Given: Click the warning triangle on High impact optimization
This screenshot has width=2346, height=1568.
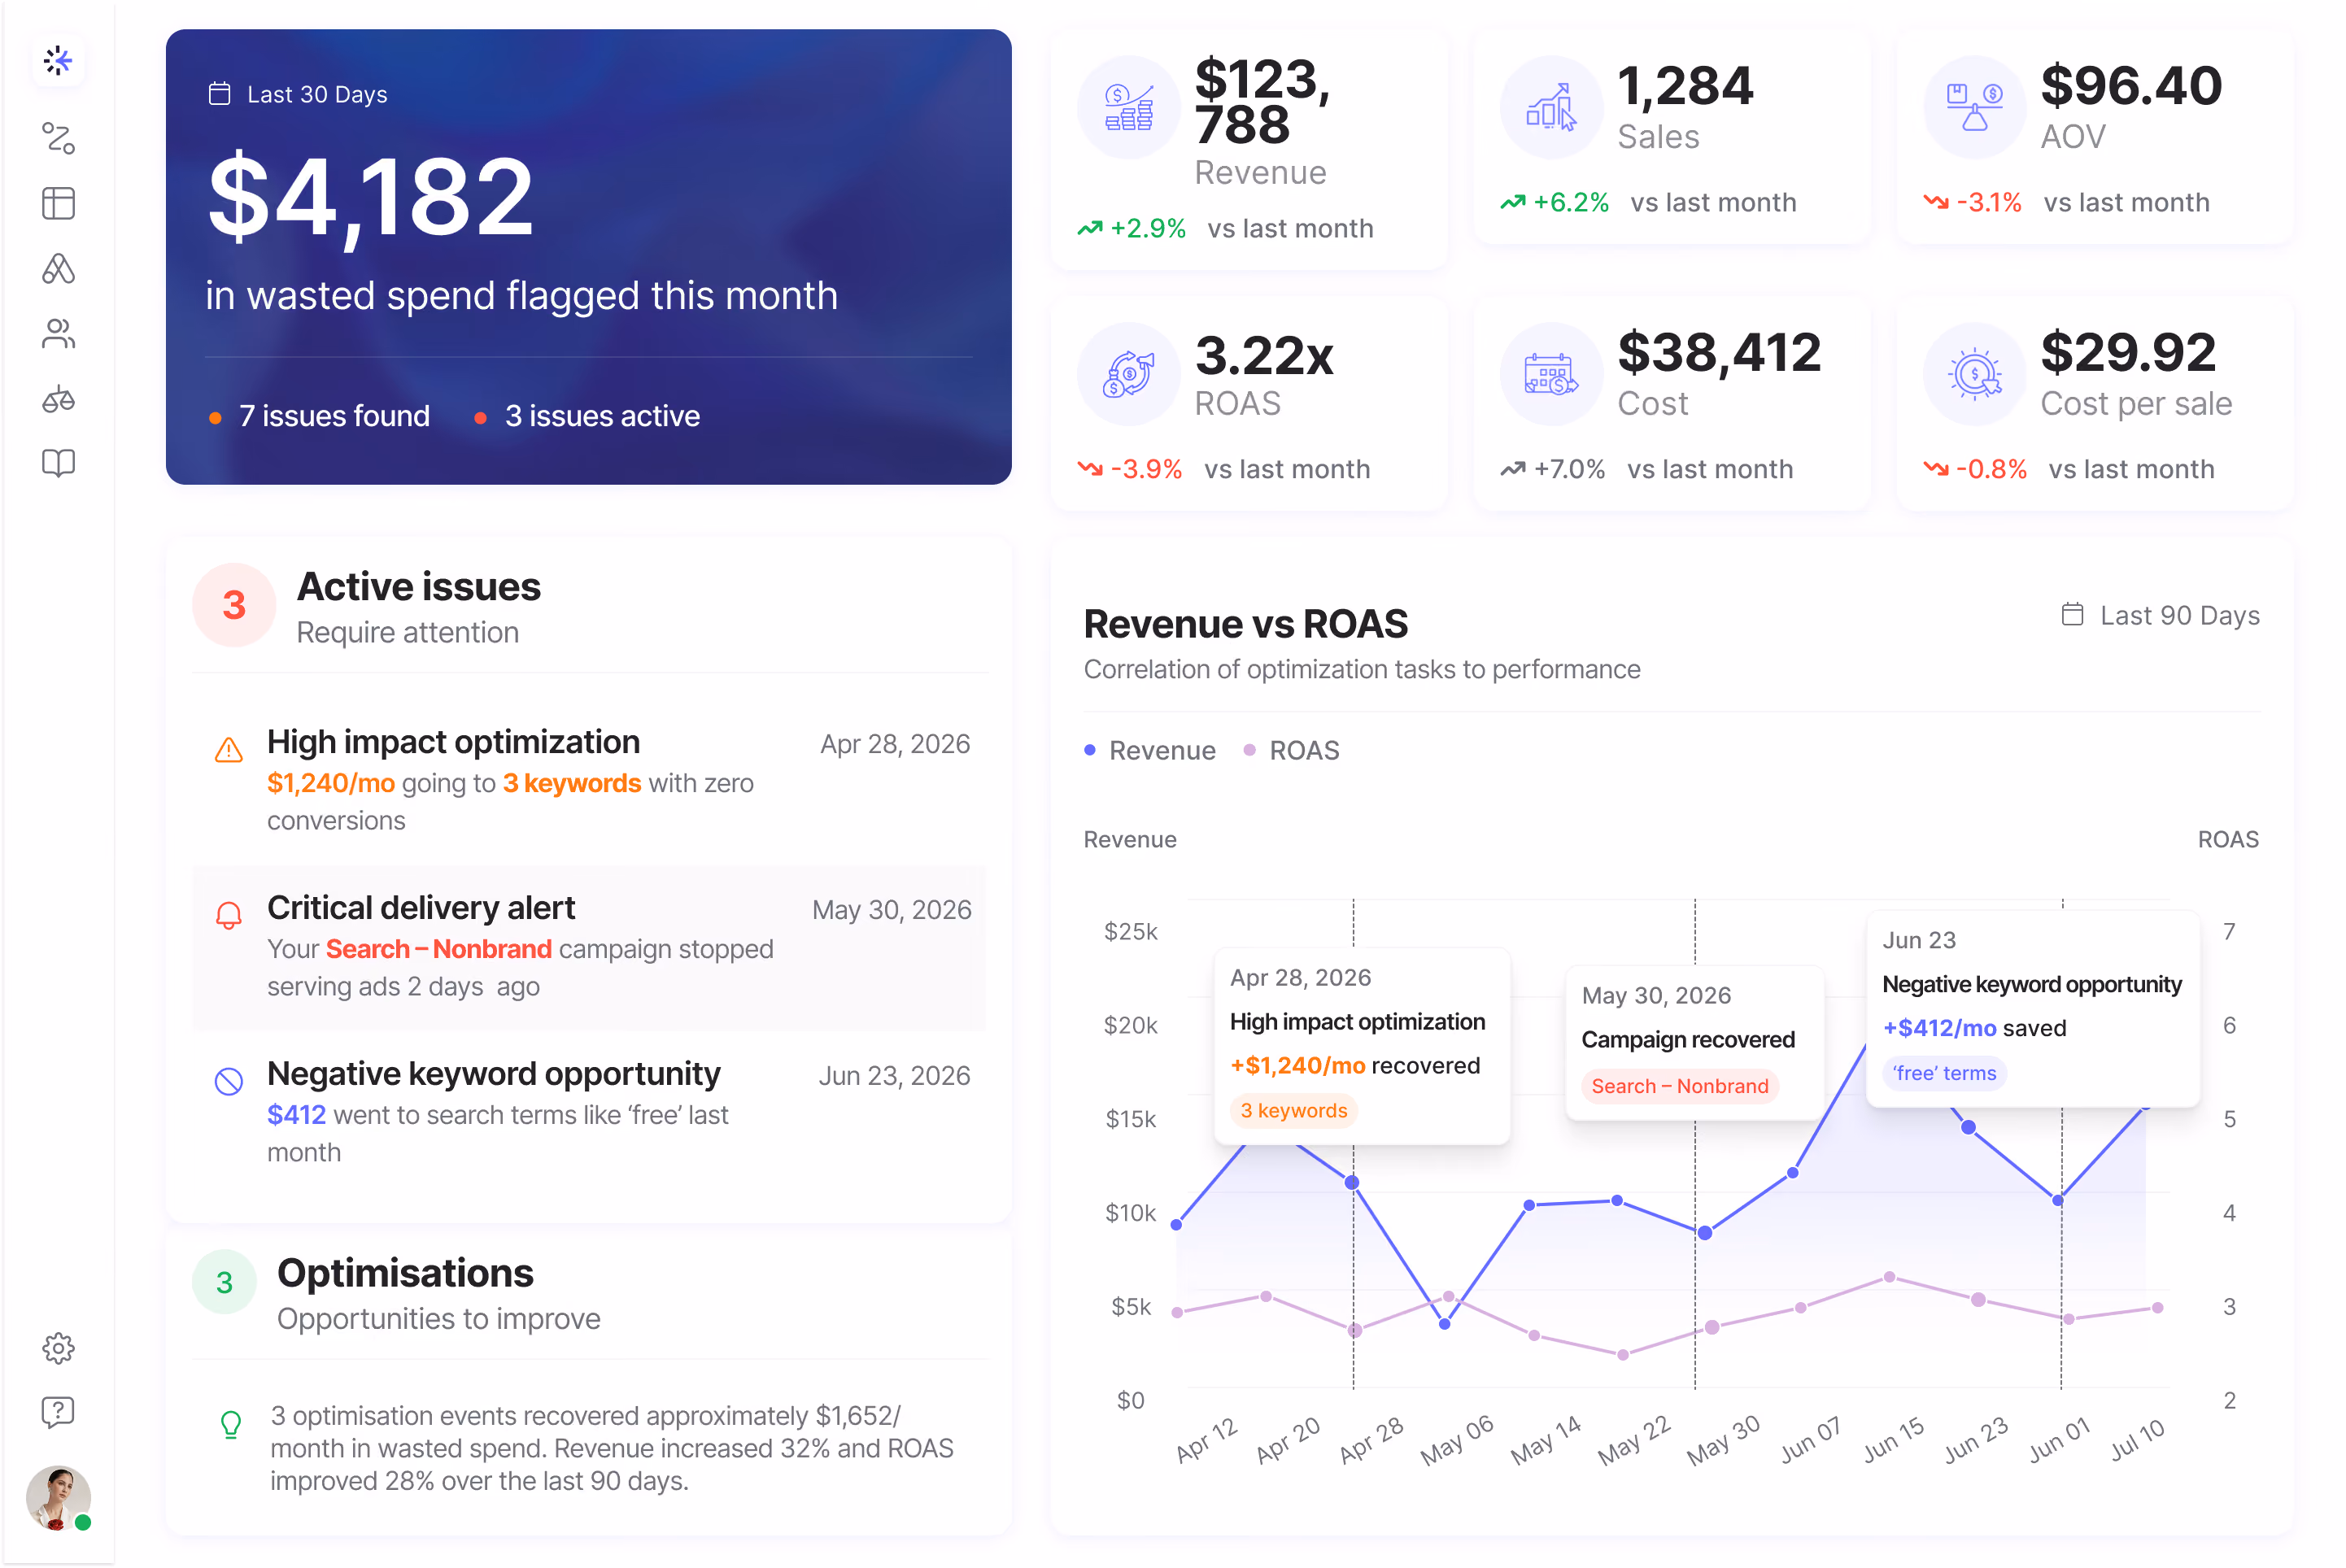Looking at the screenshot, I should (229, 749).
